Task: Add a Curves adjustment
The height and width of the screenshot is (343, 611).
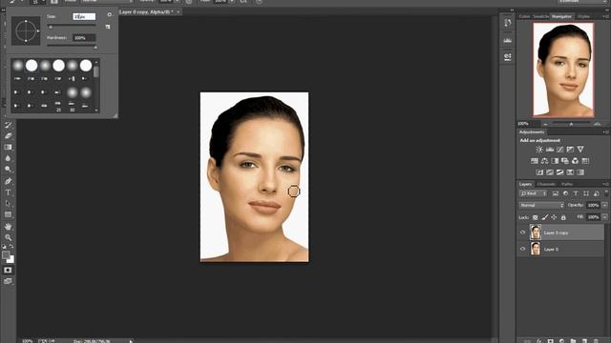Action: [x=560, y=150]
